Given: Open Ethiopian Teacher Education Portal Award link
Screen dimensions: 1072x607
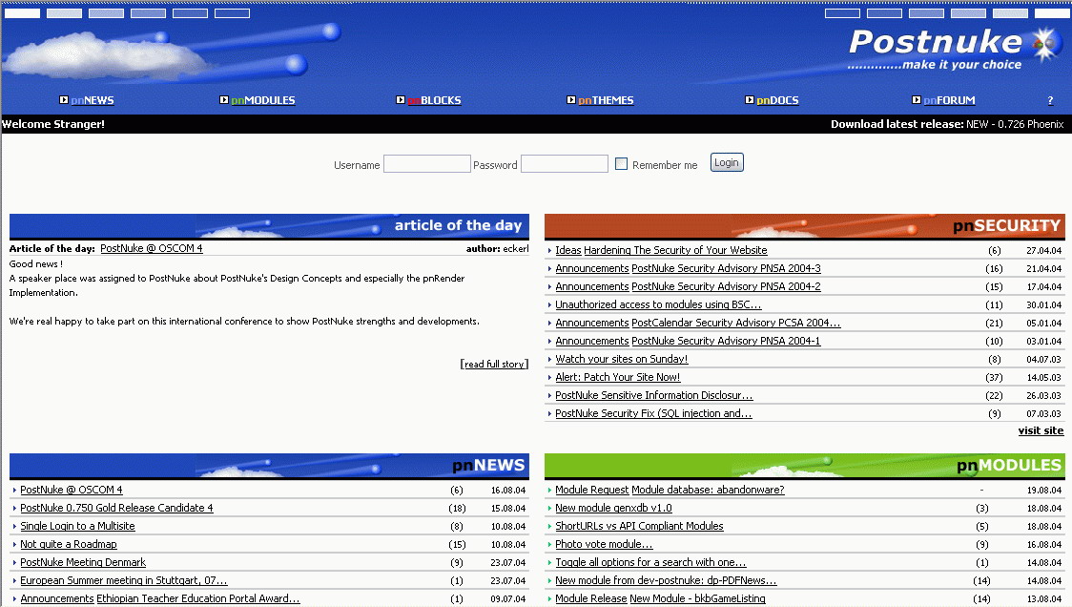Looking at the screenshot, I should point(198,598).
